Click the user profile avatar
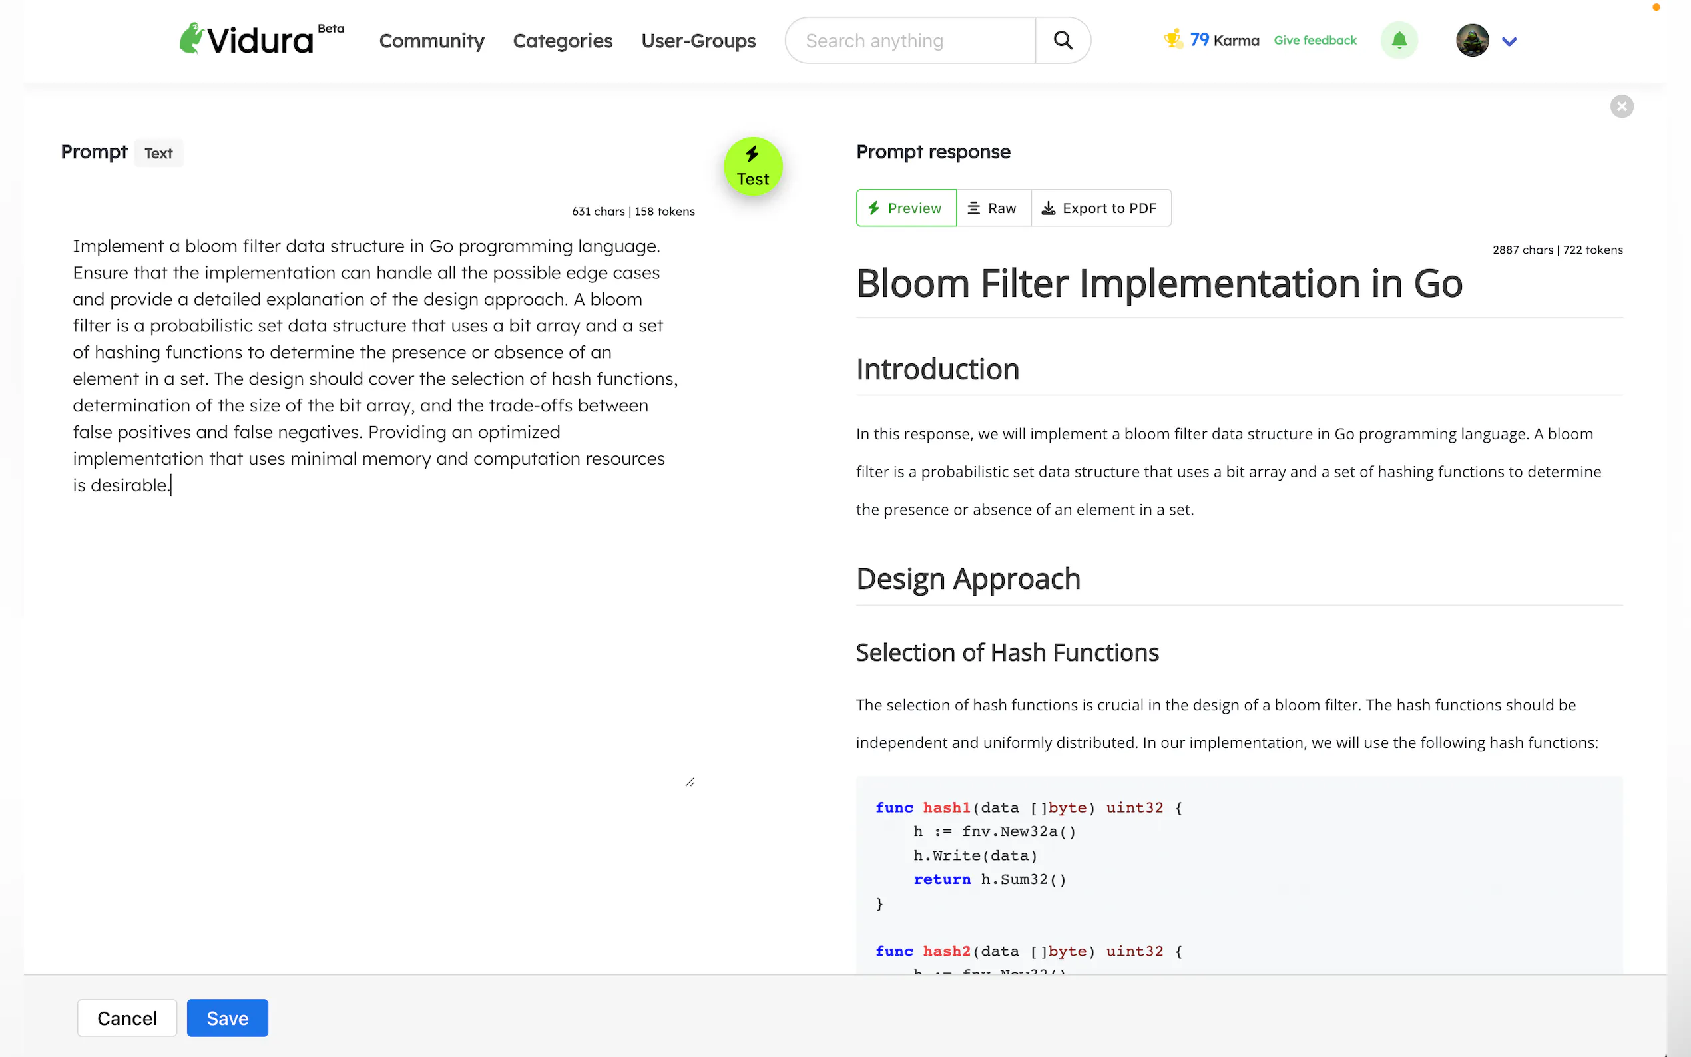This screenshot has width=1691, height=1057. [x=1471, y=41]
